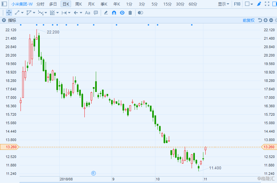Click the trash can to delete drawings
The width and height of the screenshot is (277, 183).
(x=130, y=13)
